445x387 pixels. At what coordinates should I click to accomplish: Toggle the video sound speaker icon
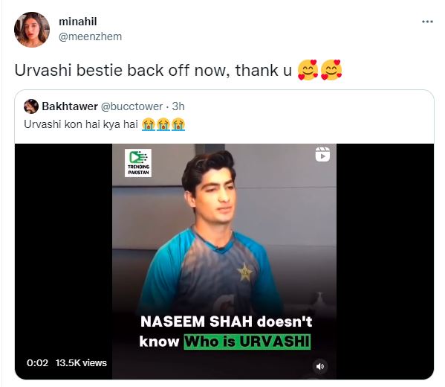click(x=320, y=366)
